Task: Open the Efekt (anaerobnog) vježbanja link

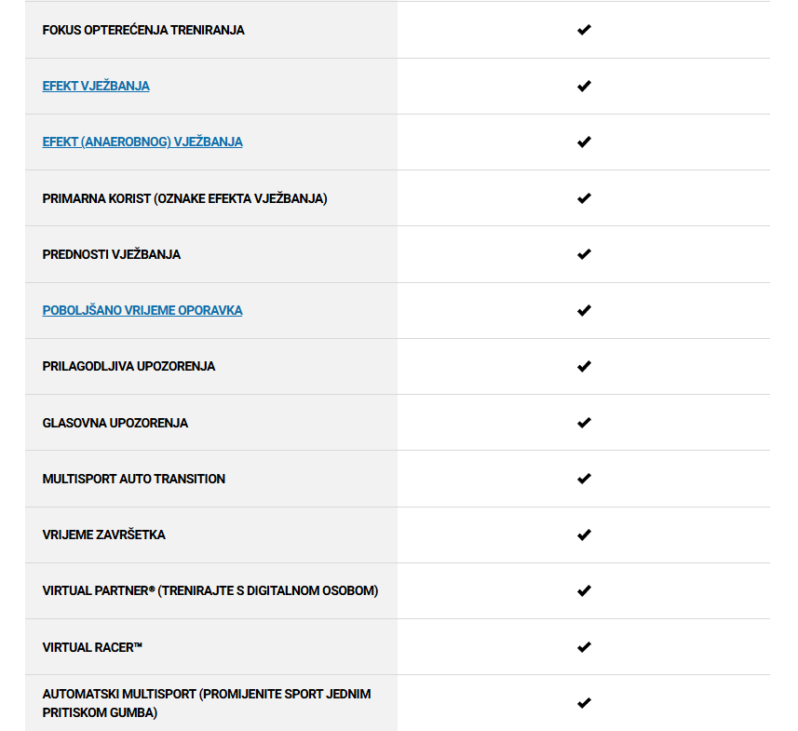Action: coord(142,142)
